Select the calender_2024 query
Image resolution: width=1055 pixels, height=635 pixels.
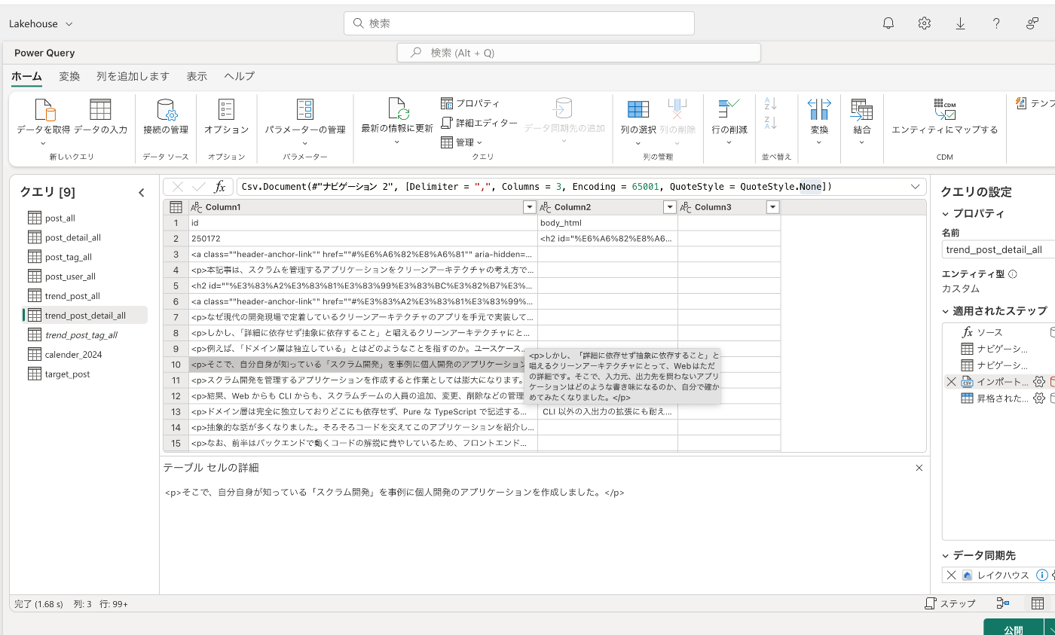click(x=73, y=354)
